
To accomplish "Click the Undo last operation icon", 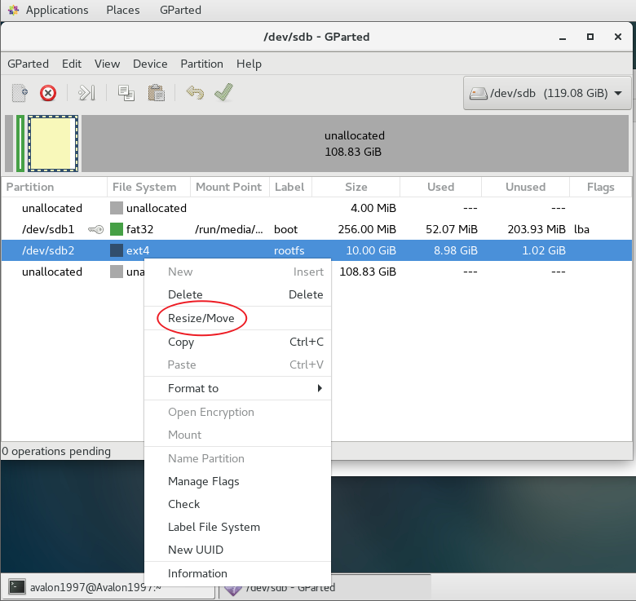I will pos(194,93).
